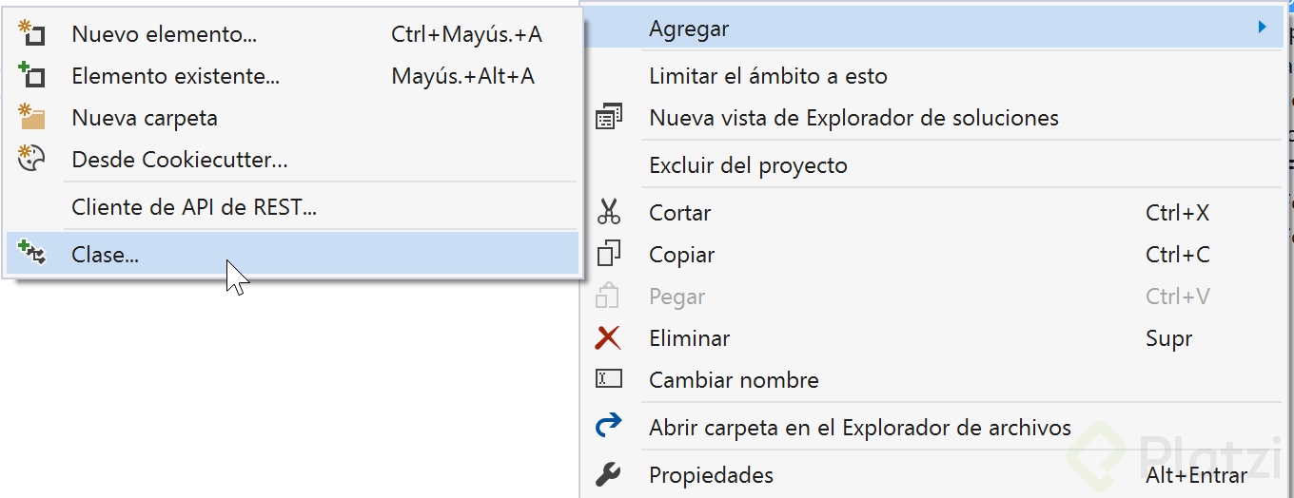
Task: Click the blue arrow Abrir carpeta icon
Action: (608, 426)
